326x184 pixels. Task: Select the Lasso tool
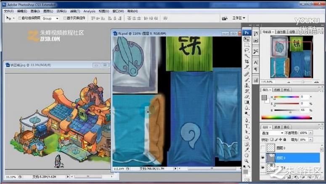[247, 50]
